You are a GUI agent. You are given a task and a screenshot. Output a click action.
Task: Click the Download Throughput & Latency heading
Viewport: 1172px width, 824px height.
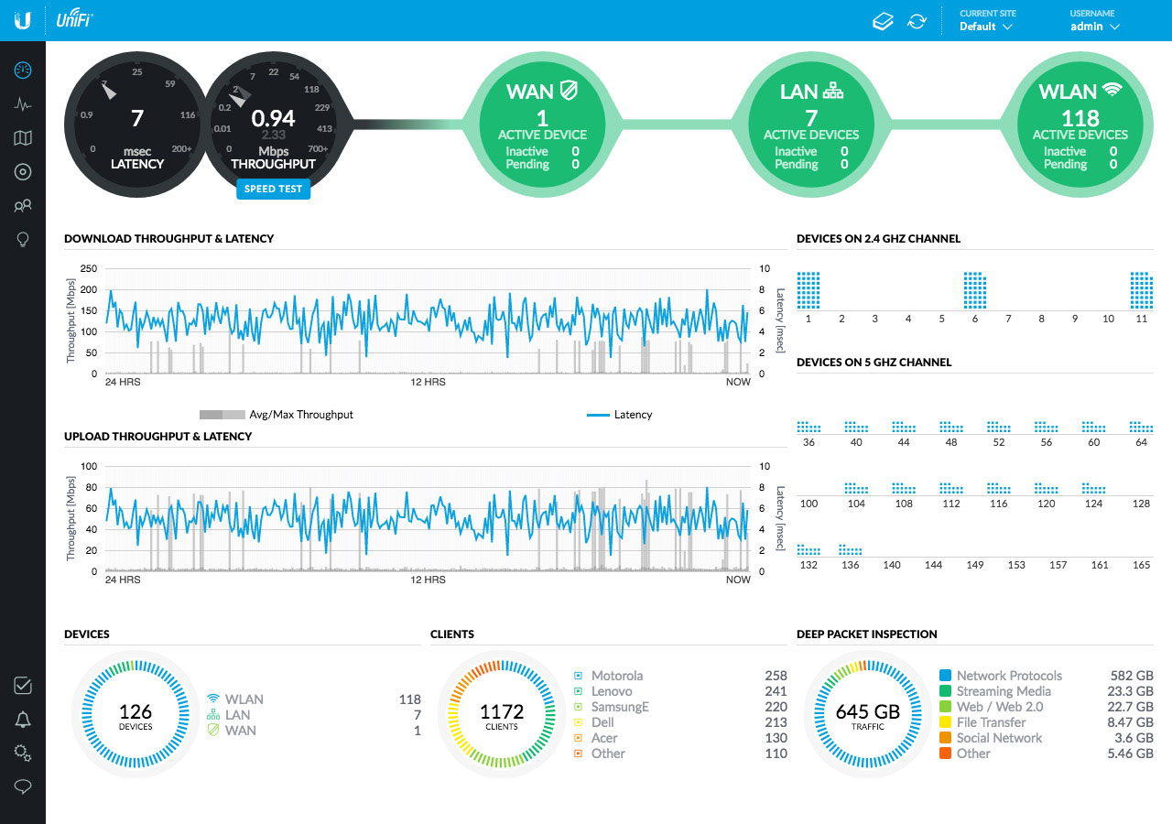tap(168, 239)
